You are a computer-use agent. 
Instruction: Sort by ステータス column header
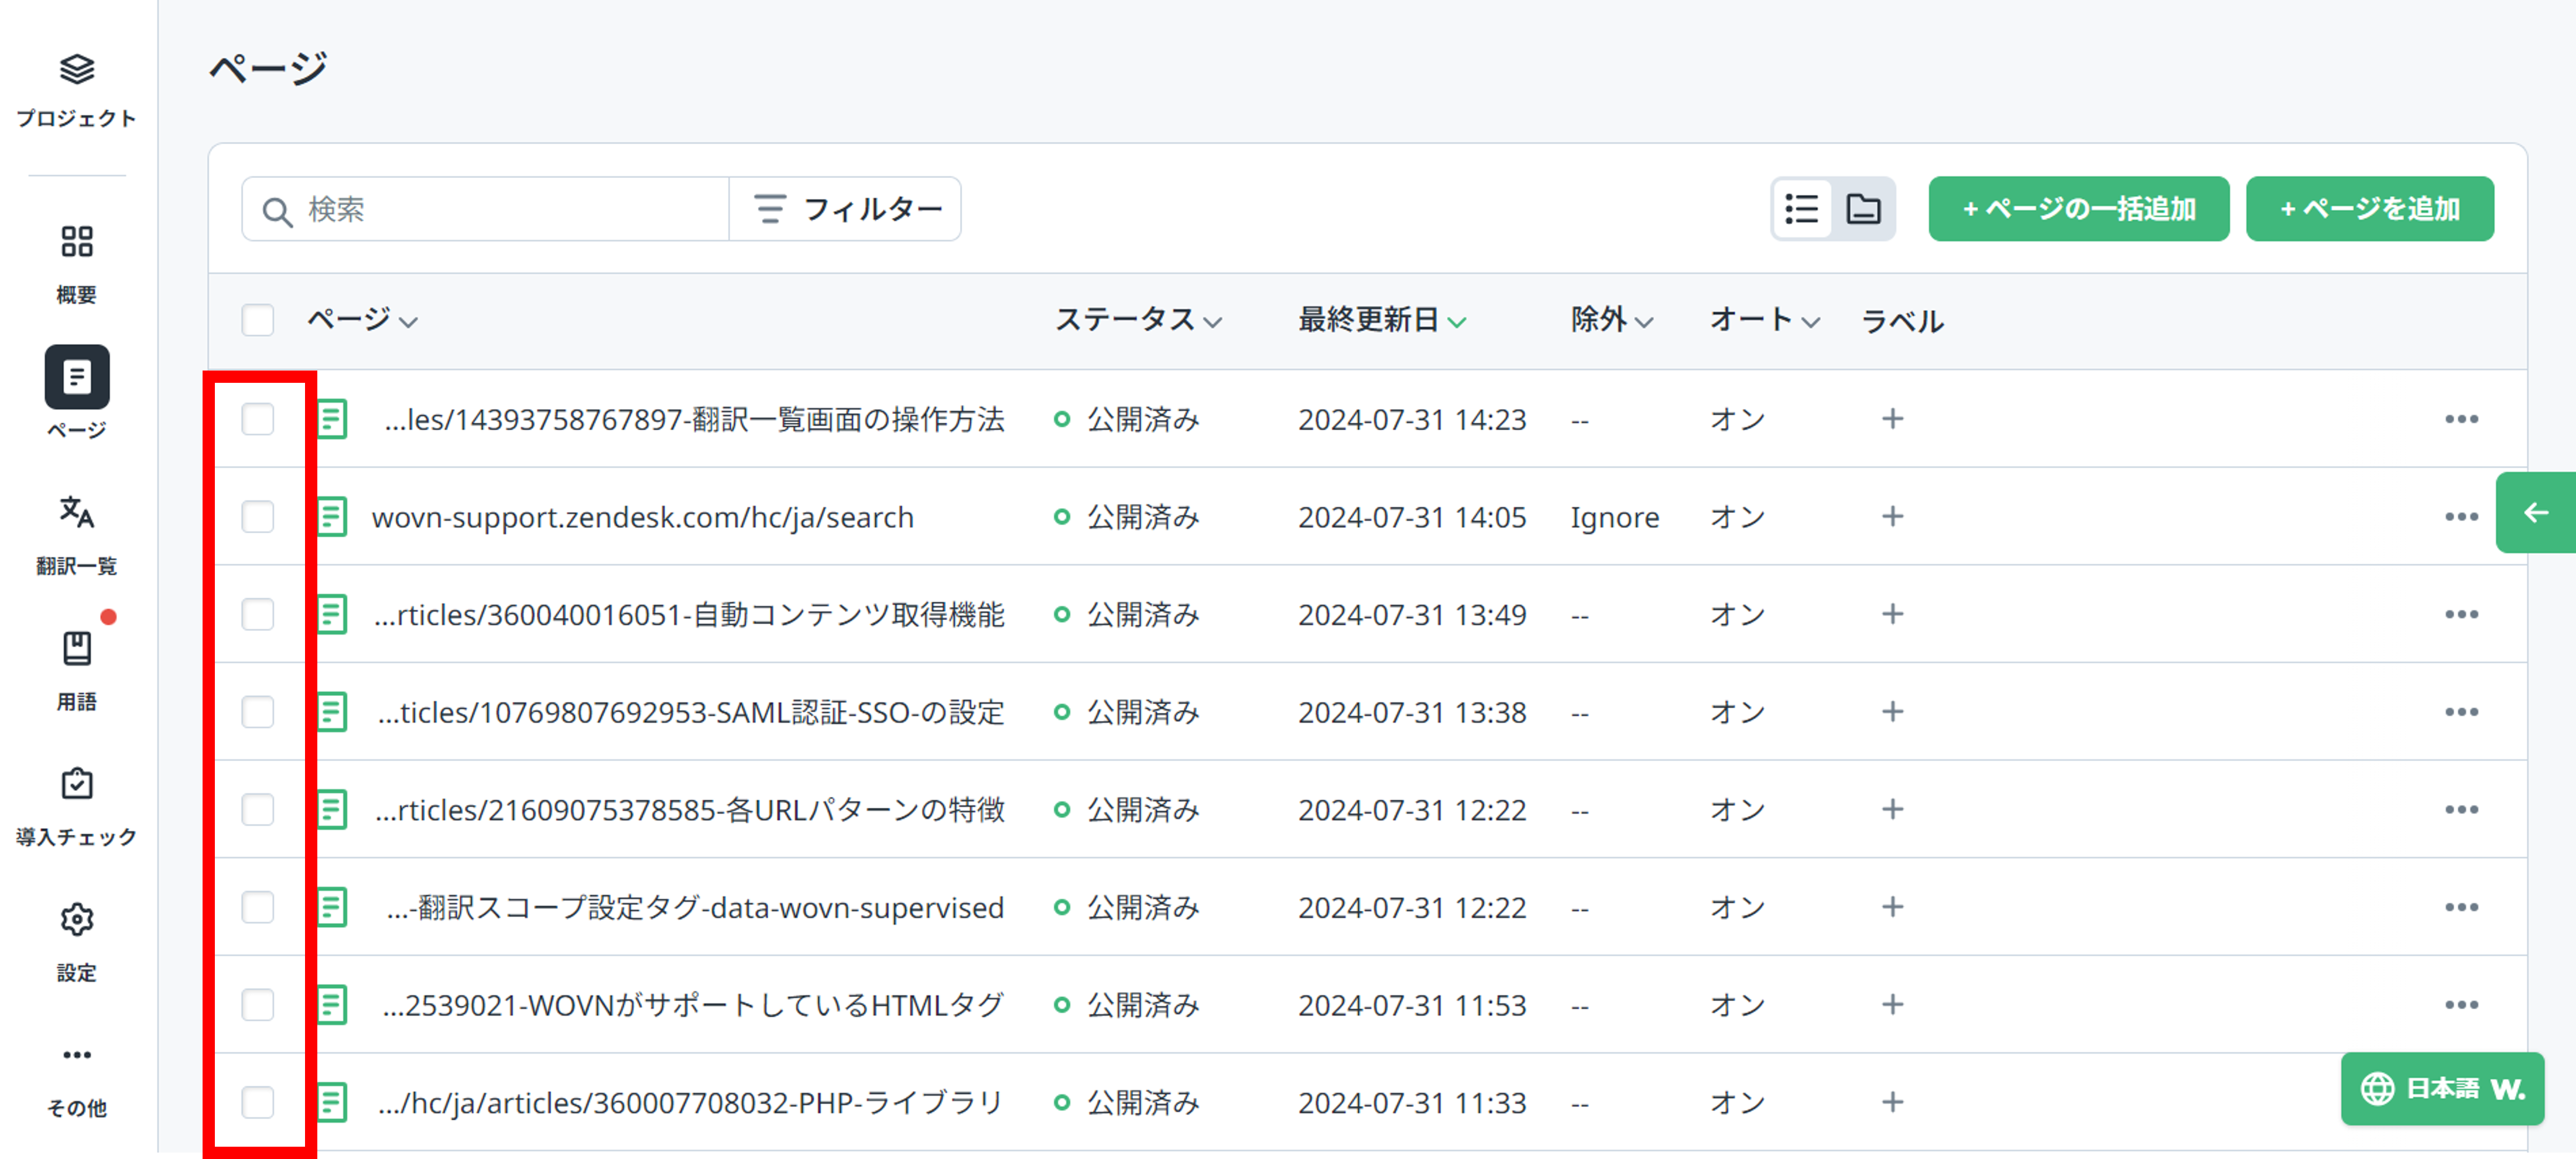click(x=1139, y=320)
